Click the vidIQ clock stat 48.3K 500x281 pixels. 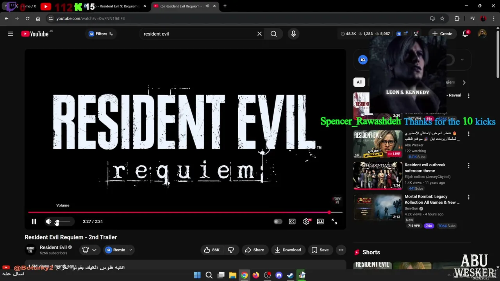coord(348,34)
